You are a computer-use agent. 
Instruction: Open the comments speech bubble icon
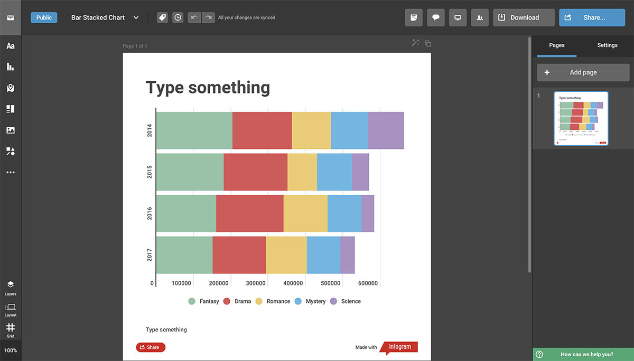[436, 17]
